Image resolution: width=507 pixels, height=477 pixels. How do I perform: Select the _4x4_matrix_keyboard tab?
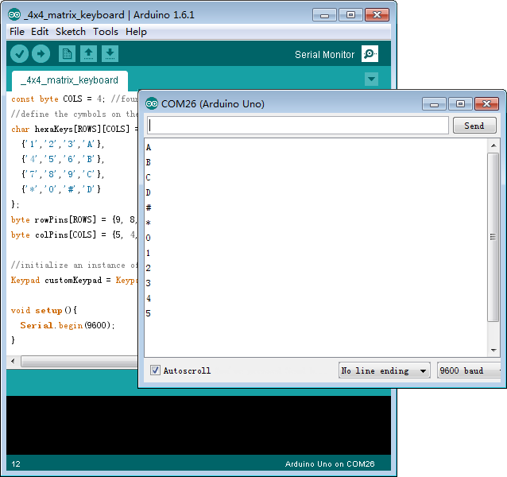point(69,80)
